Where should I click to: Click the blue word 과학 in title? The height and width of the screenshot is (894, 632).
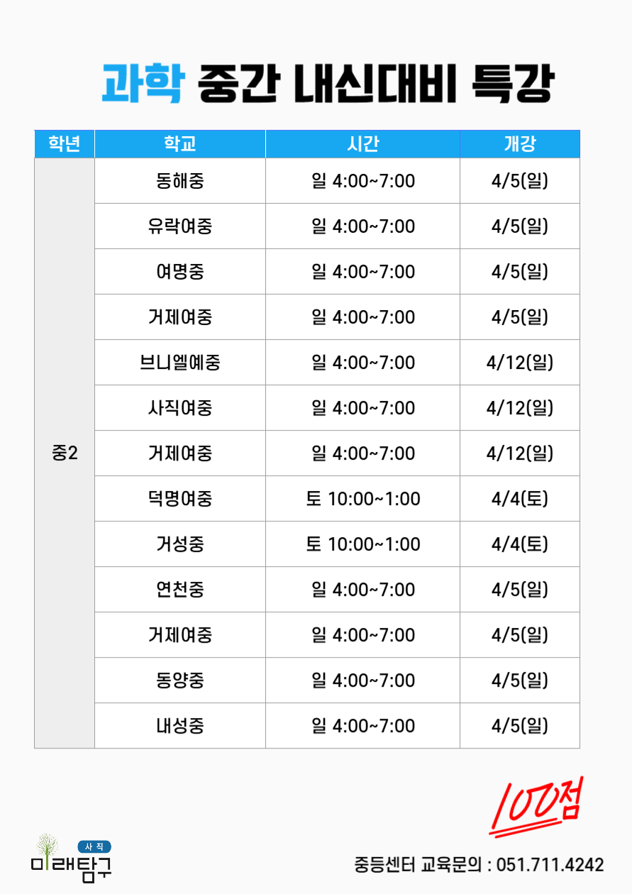[143, 84]
